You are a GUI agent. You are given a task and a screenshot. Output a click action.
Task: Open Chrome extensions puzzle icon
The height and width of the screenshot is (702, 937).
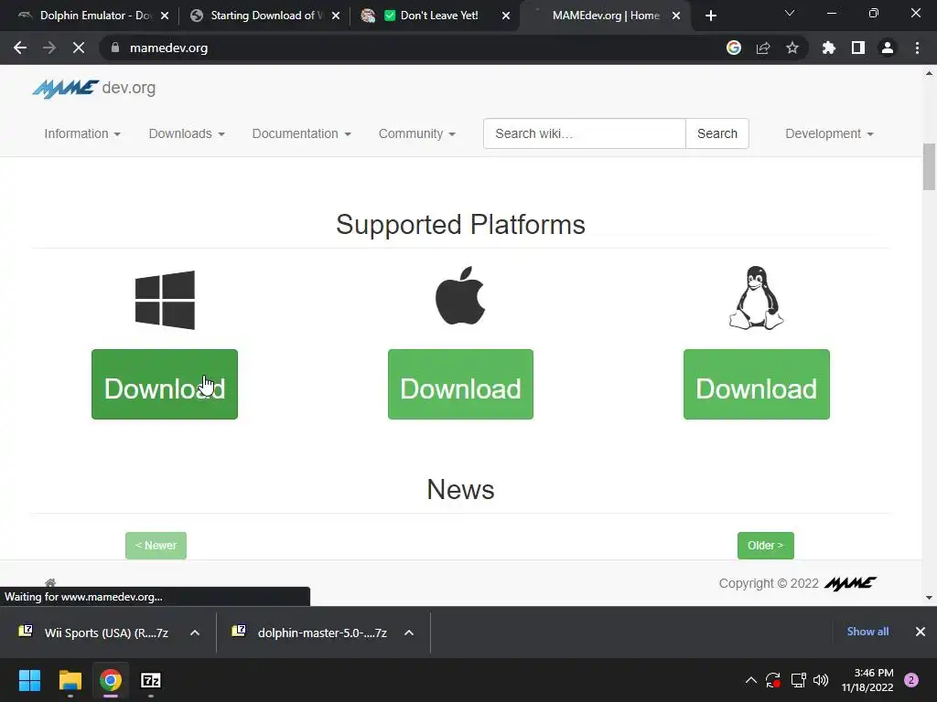[829, 48]
